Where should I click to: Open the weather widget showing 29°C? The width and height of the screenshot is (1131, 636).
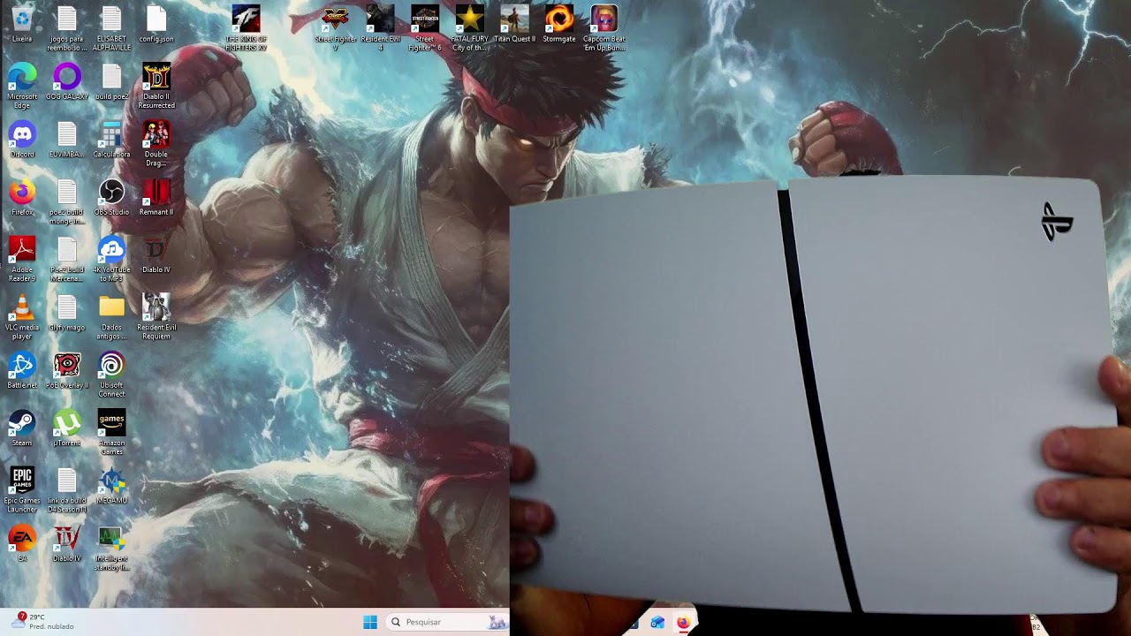click(44, 622)
